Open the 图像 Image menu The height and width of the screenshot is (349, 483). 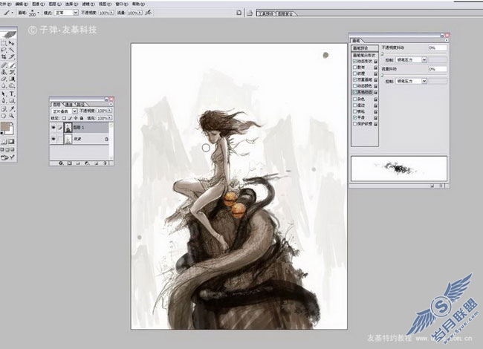click(38, 4)
